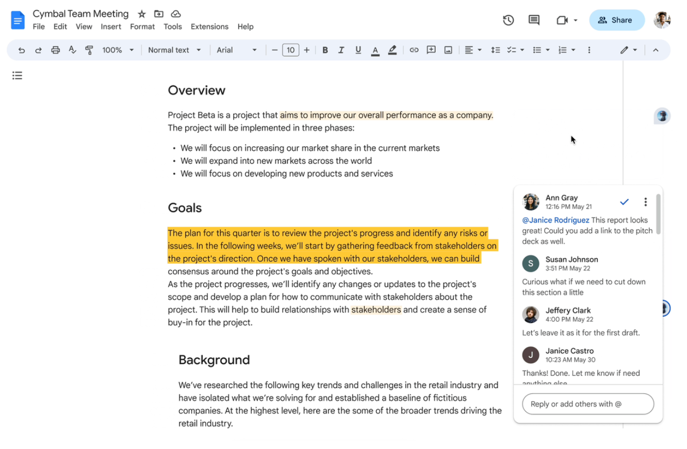687x449 pixels.
Task: Open the Insert menu
Action: [111, 27]
